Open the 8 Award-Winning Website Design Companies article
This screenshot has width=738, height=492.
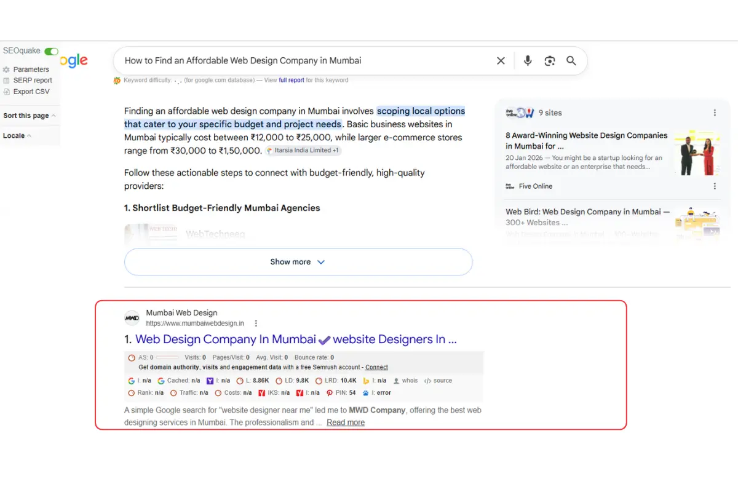point(586,141)
